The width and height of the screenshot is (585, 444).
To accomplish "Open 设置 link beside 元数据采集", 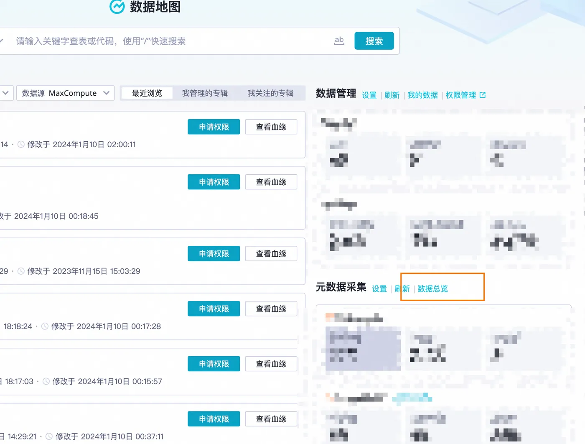I will point(379,288).
